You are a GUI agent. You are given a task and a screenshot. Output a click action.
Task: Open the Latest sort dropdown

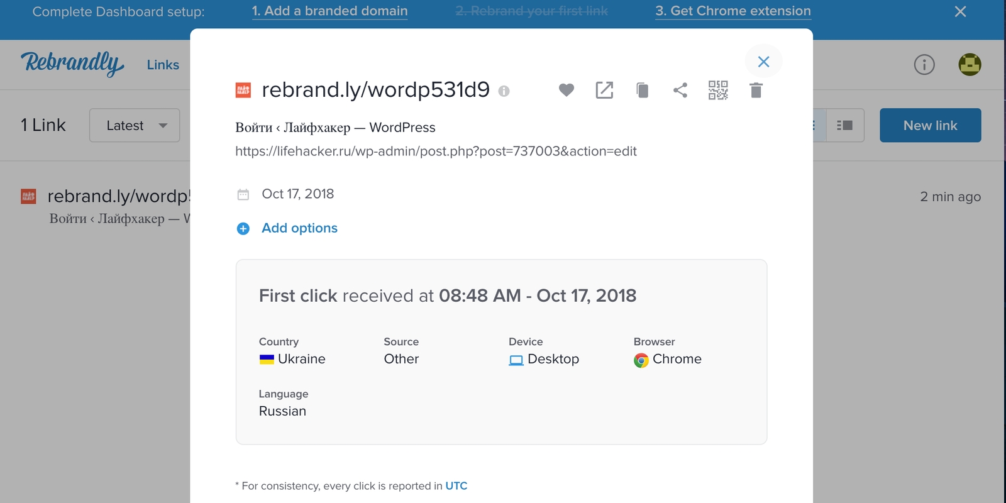coord(135,125)
